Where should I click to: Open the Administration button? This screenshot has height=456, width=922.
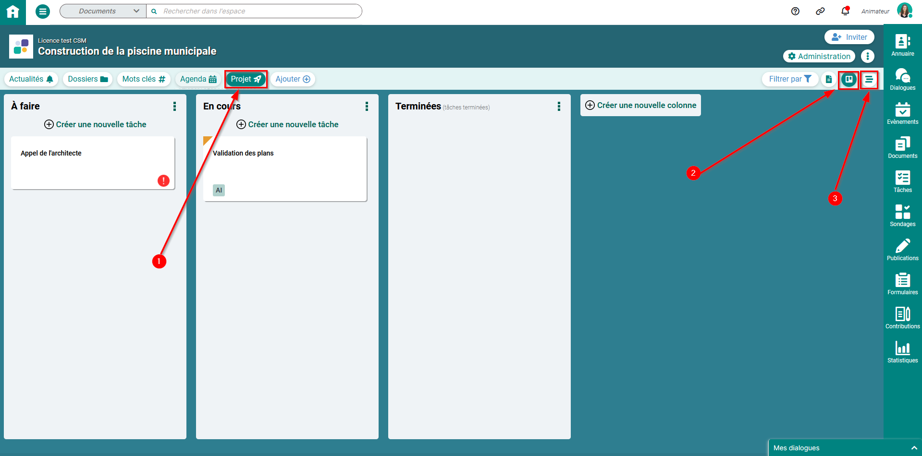click(x=819, y=56)
